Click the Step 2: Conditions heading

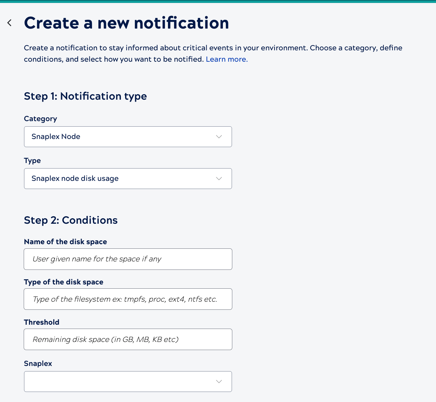(71, 220)
